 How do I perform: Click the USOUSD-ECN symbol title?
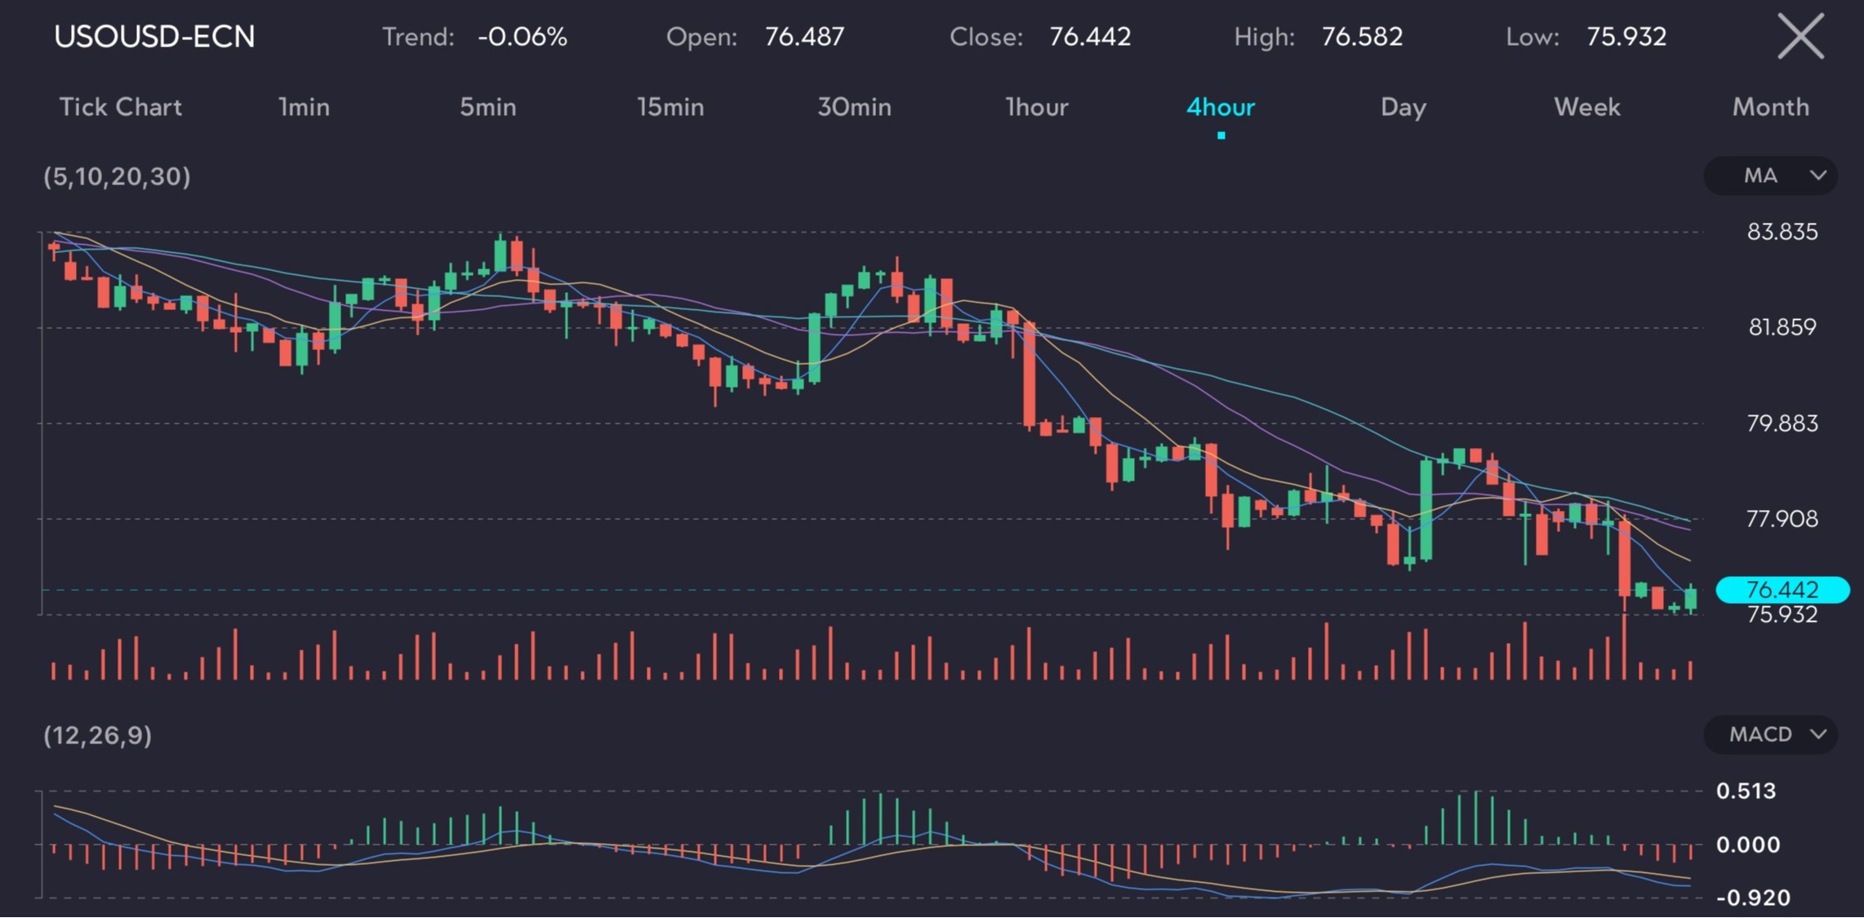point(154,37)
